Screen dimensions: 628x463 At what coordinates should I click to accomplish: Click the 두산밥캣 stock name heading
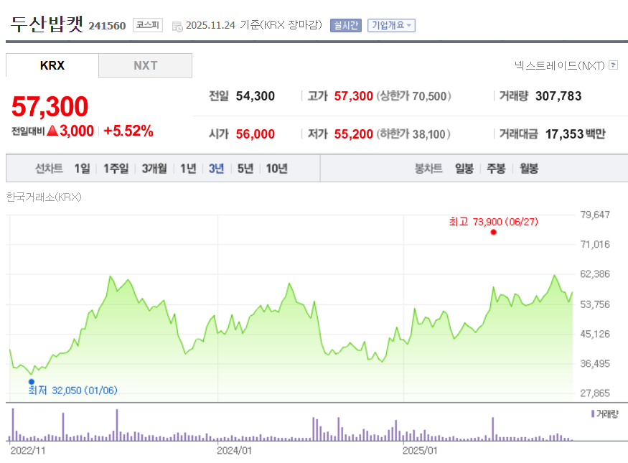(x=47, y=24)
